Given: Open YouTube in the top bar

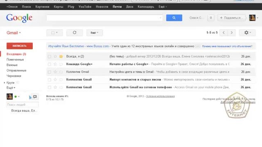Looking at the screenshot, I should point(85,7).
